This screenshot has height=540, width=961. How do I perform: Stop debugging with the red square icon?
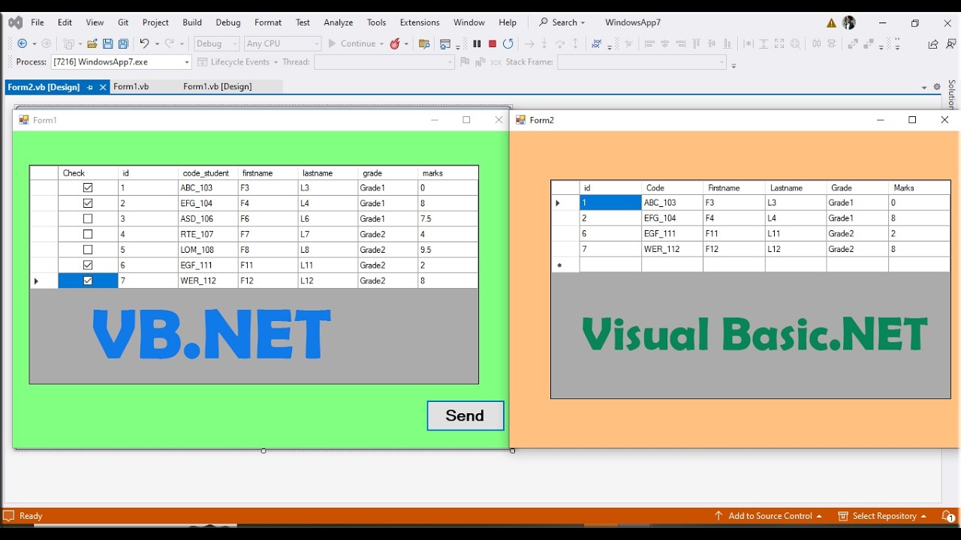[493, 43]
